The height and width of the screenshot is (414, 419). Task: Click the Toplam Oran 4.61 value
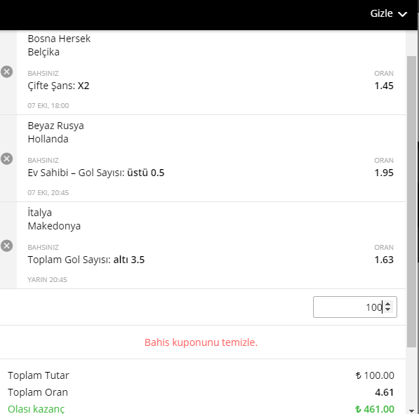coord(385,392)
